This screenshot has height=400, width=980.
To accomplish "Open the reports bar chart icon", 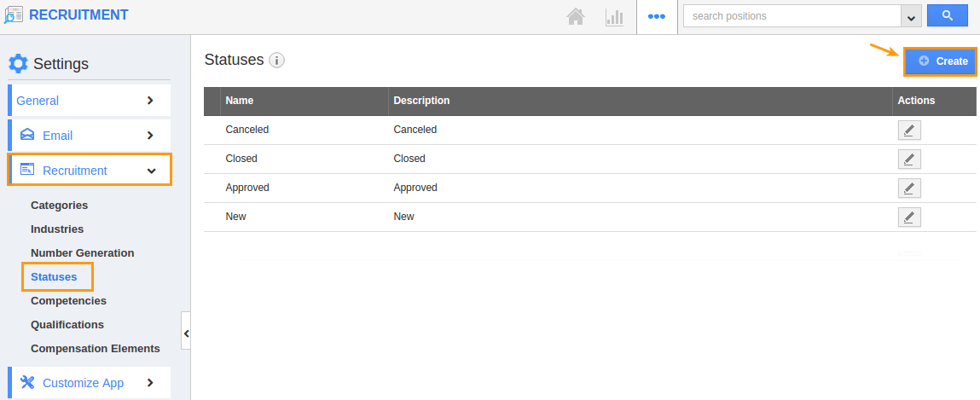I will click(614, 17).
